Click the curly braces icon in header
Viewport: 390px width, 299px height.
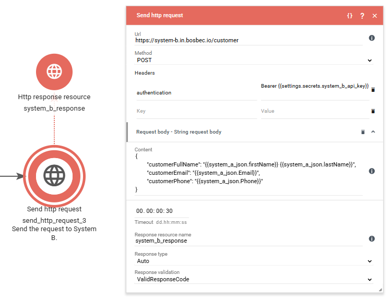click(x=349, y=16)
